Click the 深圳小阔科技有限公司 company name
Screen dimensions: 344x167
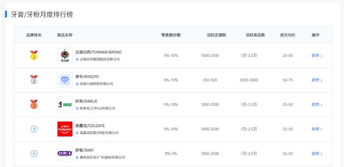coord(96,84)
